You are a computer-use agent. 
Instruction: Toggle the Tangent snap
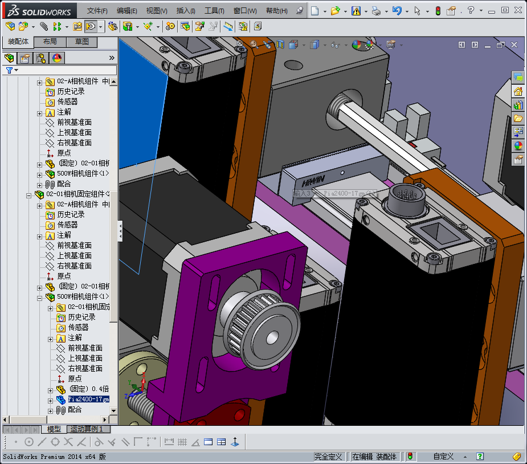(98, 442)
